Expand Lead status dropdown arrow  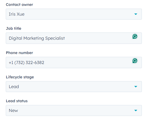tap(136, 111)
